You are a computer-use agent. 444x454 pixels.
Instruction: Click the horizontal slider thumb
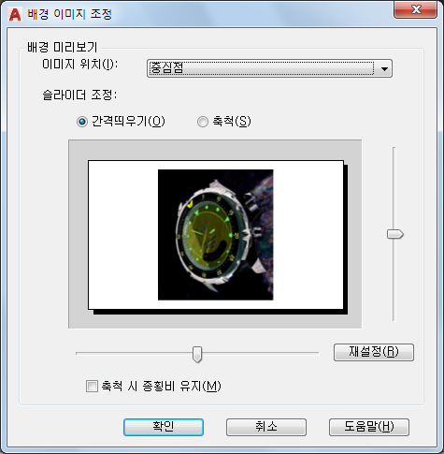click(197, 354)
